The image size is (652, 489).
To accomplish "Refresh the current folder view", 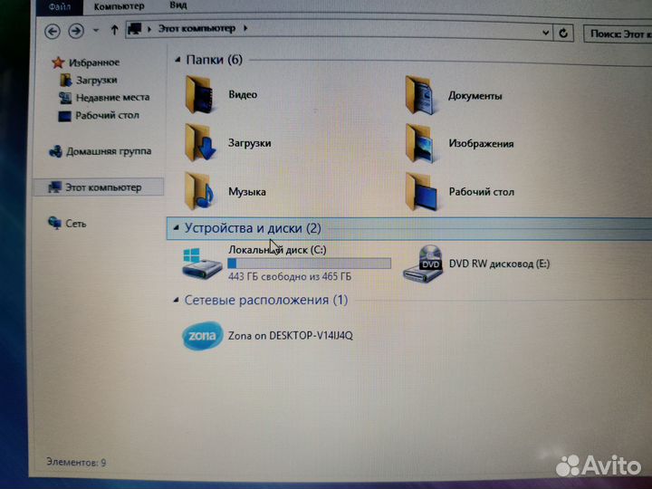I will click(x=563, y=33).
